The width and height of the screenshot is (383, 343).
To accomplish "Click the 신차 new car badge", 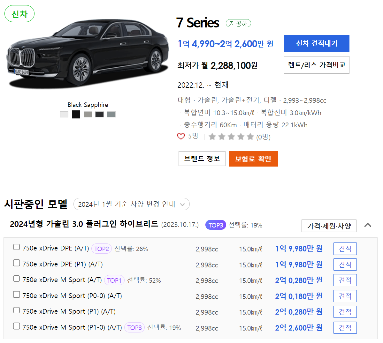I will [x=19, y=14].
